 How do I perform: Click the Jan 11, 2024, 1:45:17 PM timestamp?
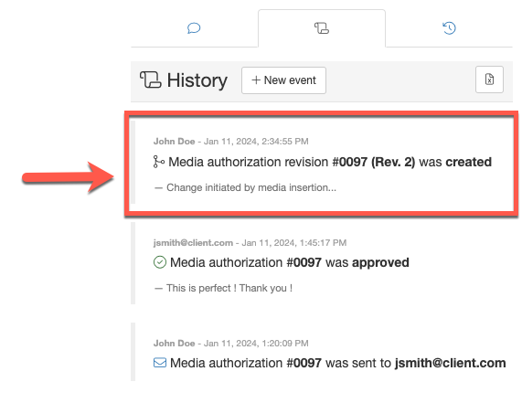(294, 243)
